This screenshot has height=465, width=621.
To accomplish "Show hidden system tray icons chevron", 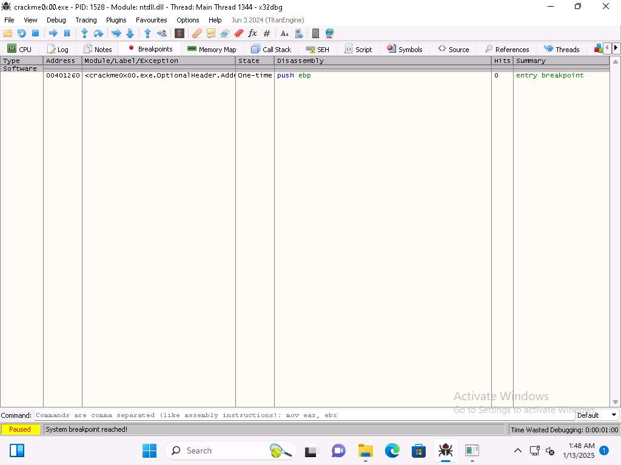I will [x=518, y=450].
